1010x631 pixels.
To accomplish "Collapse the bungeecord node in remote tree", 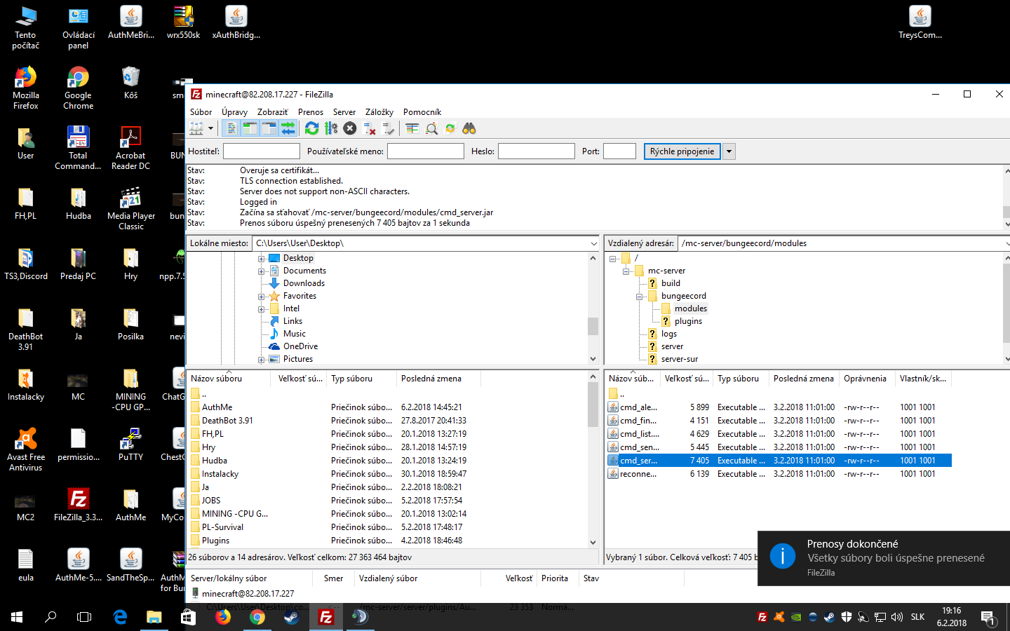I will (640, 296).
